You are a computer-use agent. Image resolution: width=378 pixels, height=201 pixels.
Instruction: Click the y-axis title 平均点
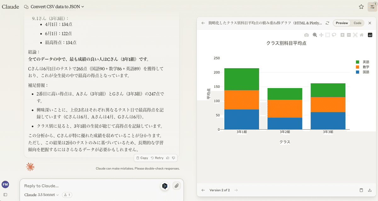point(209,94)
